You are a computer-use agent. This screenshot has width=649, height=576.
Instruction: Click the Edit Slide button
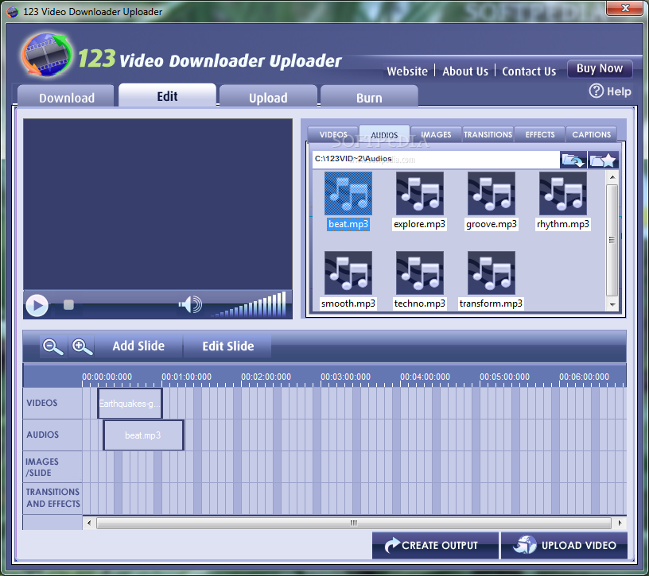(x=227, y=346)
